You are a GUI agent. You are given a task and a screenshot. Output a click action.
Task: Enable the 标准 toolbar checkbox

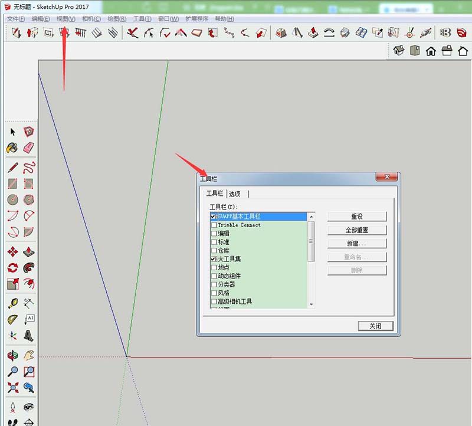[213, 241]
